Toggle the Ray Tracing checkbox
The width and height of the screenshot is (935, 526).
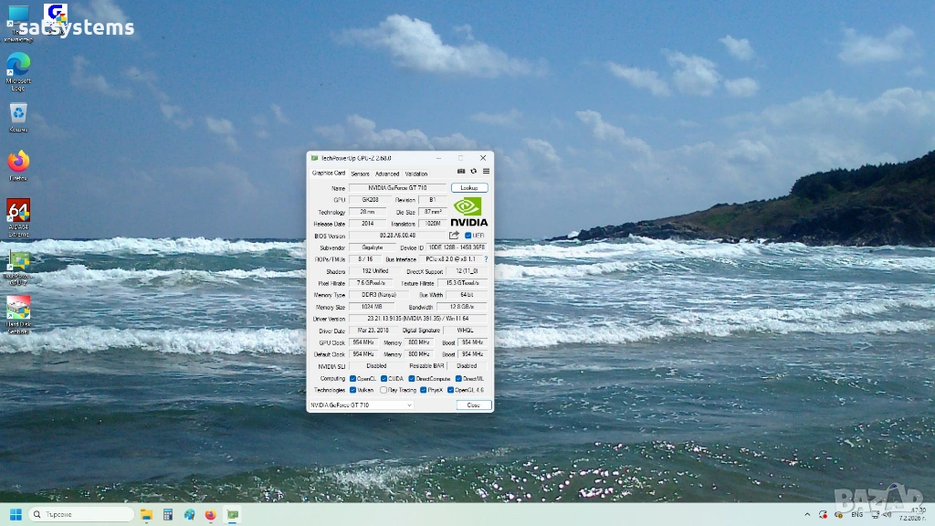click(x=383, y=390)
